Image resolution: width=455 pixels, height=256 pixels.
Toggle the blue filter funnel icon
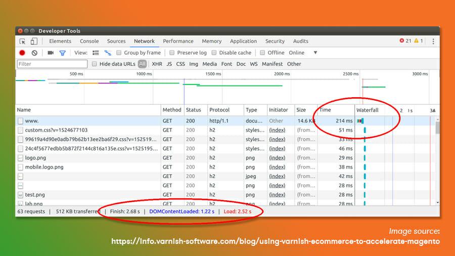click(x=63, y=53)
